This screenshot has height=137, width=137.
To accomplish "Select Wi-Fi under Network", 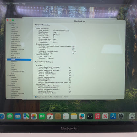I will coord(13,83).
